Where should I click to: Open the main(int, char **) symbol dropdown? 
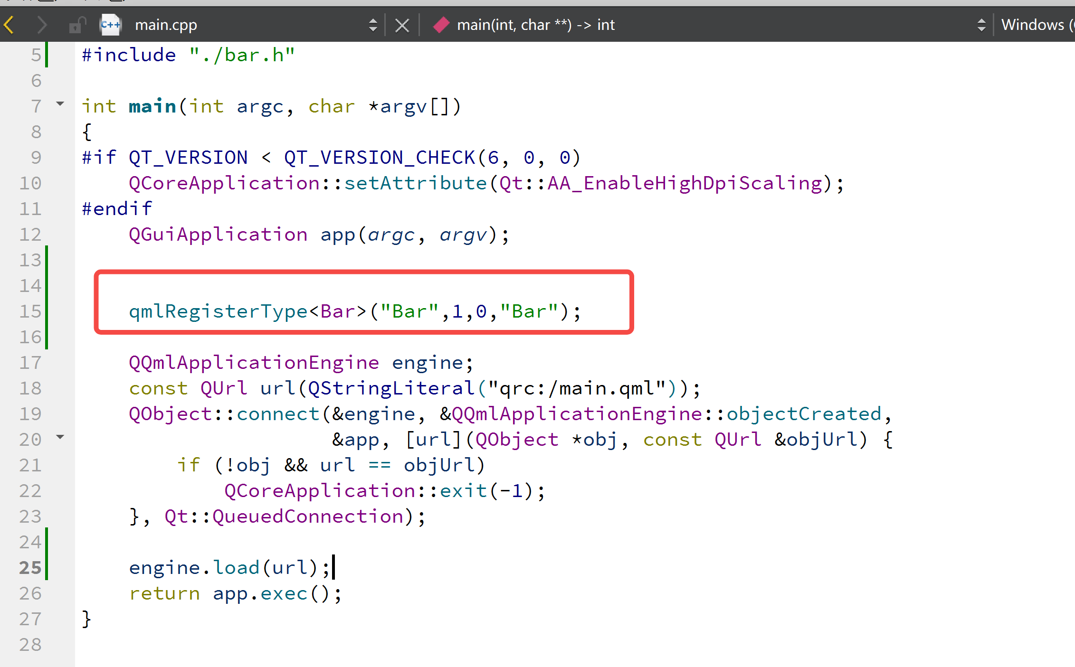click(535, 25)
